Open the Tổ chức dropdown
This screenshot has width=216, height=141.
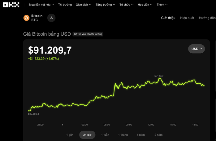pos(127,5)
